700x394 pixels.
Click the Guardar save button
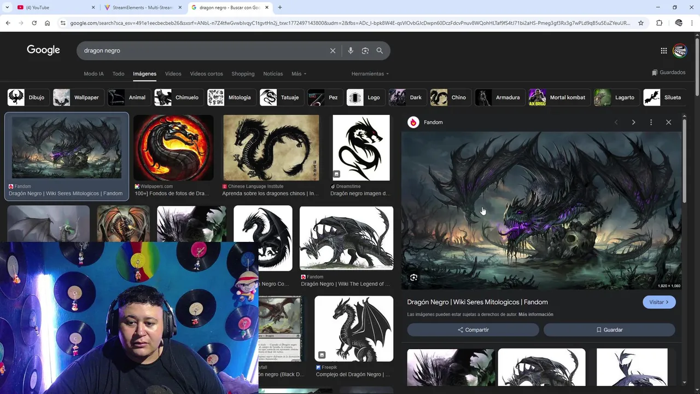[609, 330]
